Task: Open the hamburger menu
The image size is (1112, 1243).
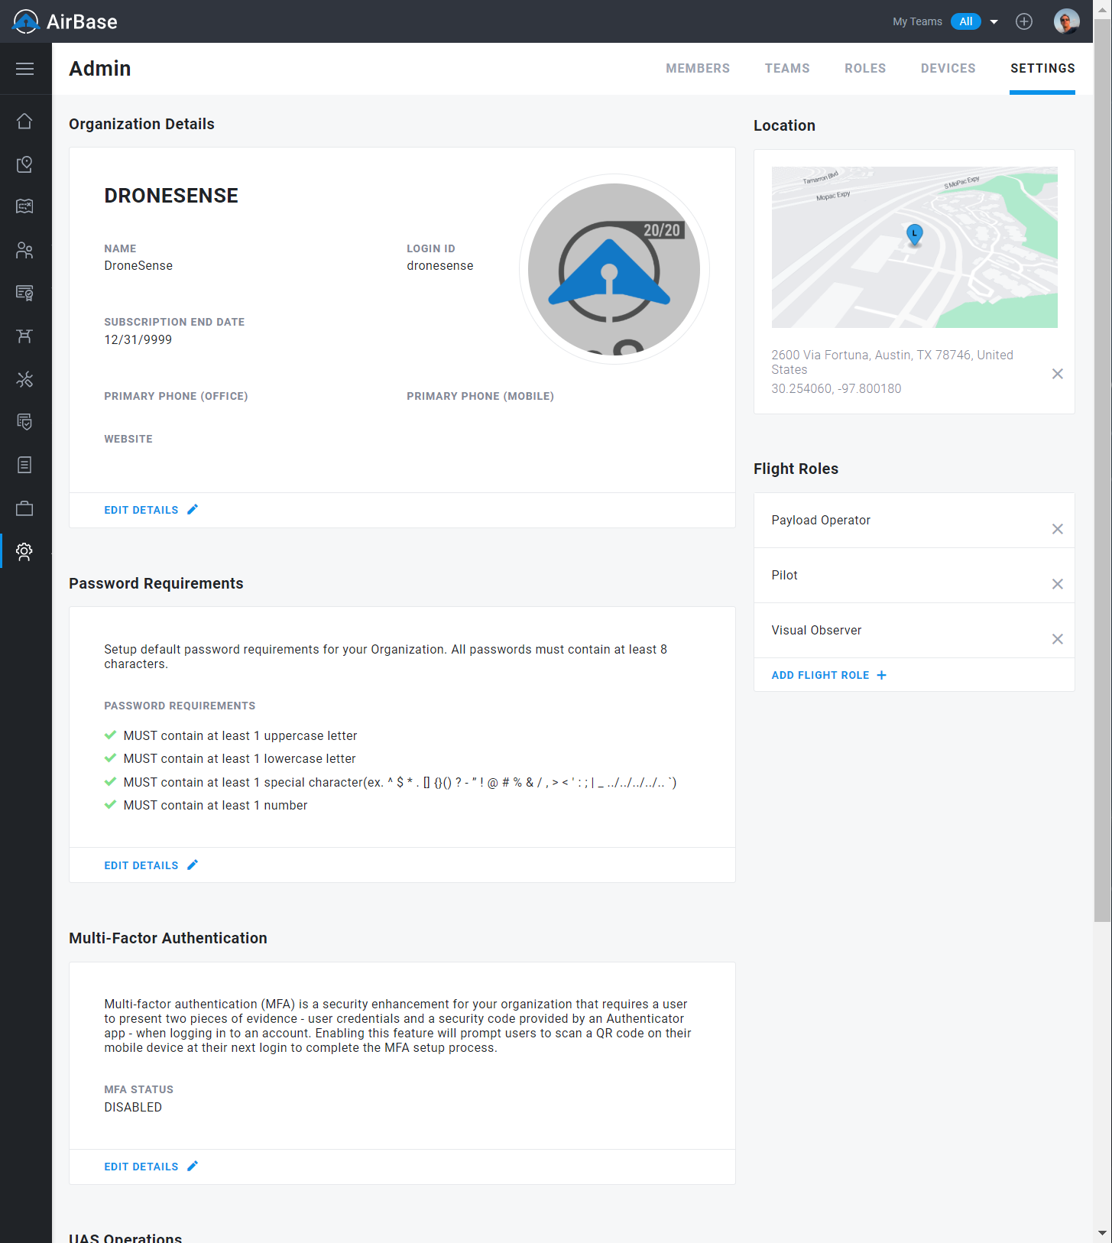Action: (25, 69)
